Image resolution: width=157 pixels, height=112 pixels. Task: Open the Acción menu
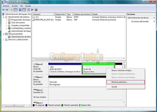tap(15, 6)
